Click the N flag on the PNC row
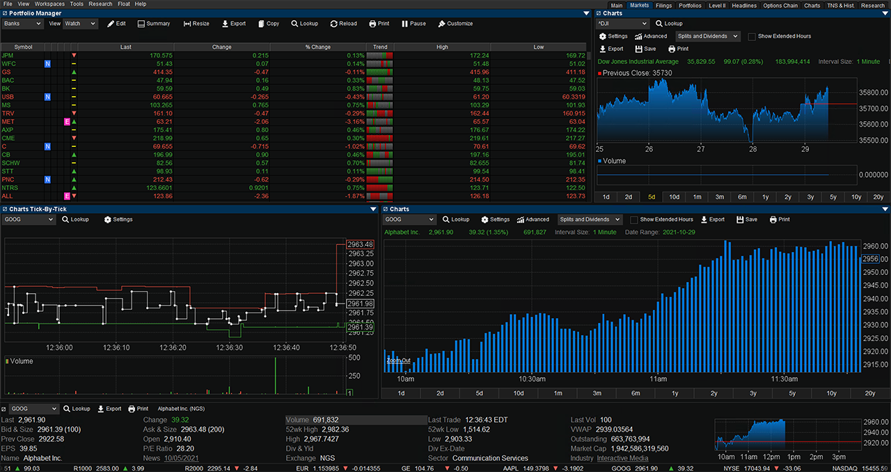Viewport: 891px width, 472px height. pyautogui.click(x=47, y=180)
